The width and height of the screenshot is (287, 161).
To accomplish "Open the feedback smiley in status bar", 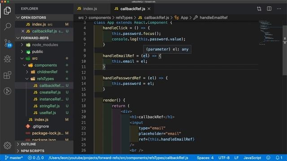I will coord(268,158).
